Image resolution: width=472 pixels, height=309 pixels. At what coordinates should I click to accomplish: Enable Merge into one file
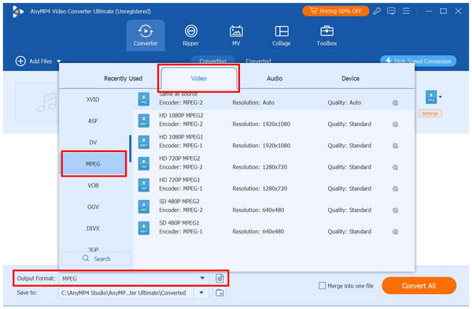tap(322, 285)
